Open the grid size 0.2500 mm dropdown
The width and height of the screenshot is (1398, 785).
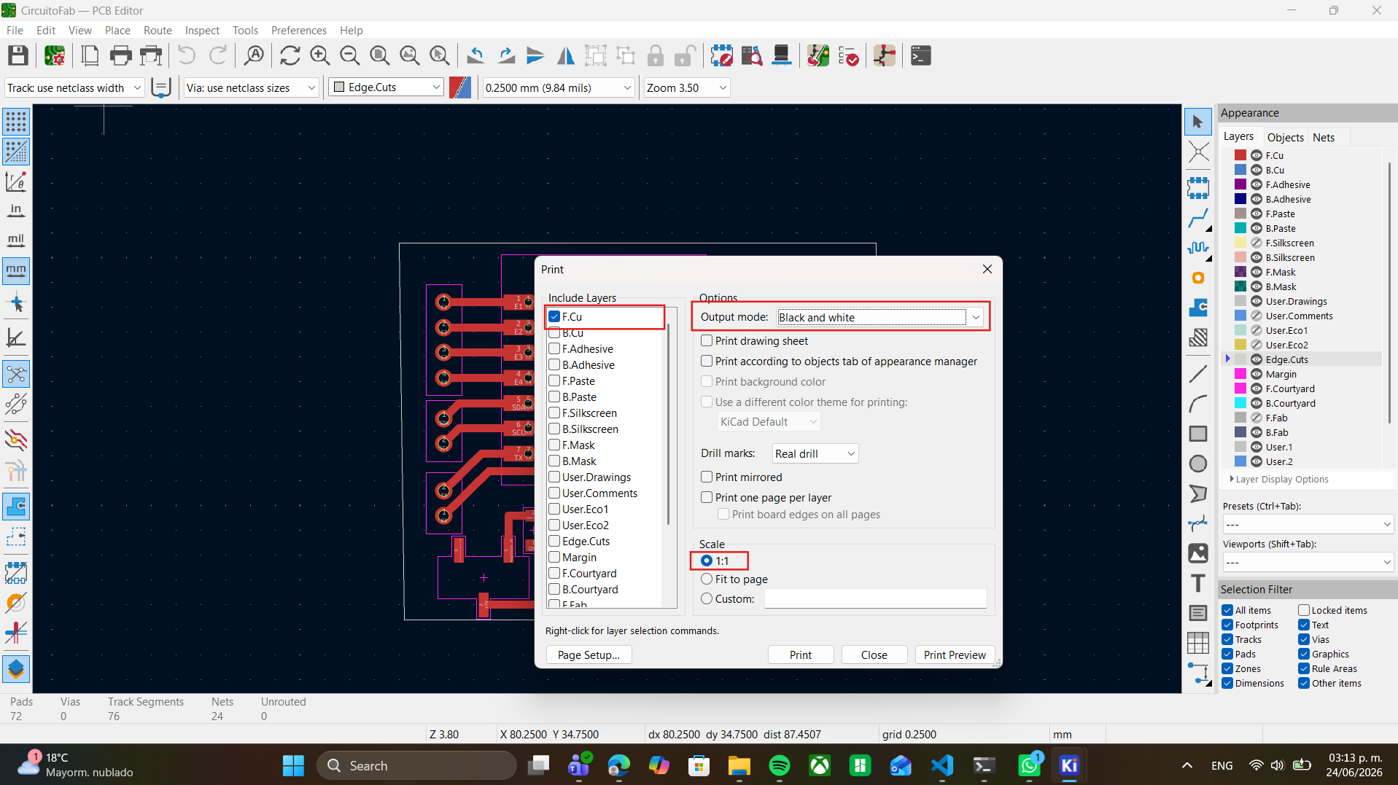[x=558, y=87]
